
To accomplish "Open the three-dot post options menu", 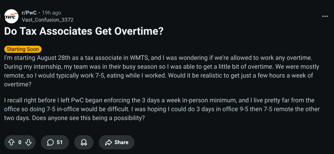I will tap(325, 16).
